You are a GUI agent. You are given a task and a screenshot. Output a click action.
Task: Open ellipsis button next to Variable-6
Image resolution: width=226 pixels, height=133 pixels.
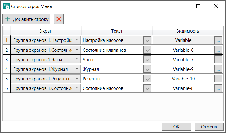[218, 50]
